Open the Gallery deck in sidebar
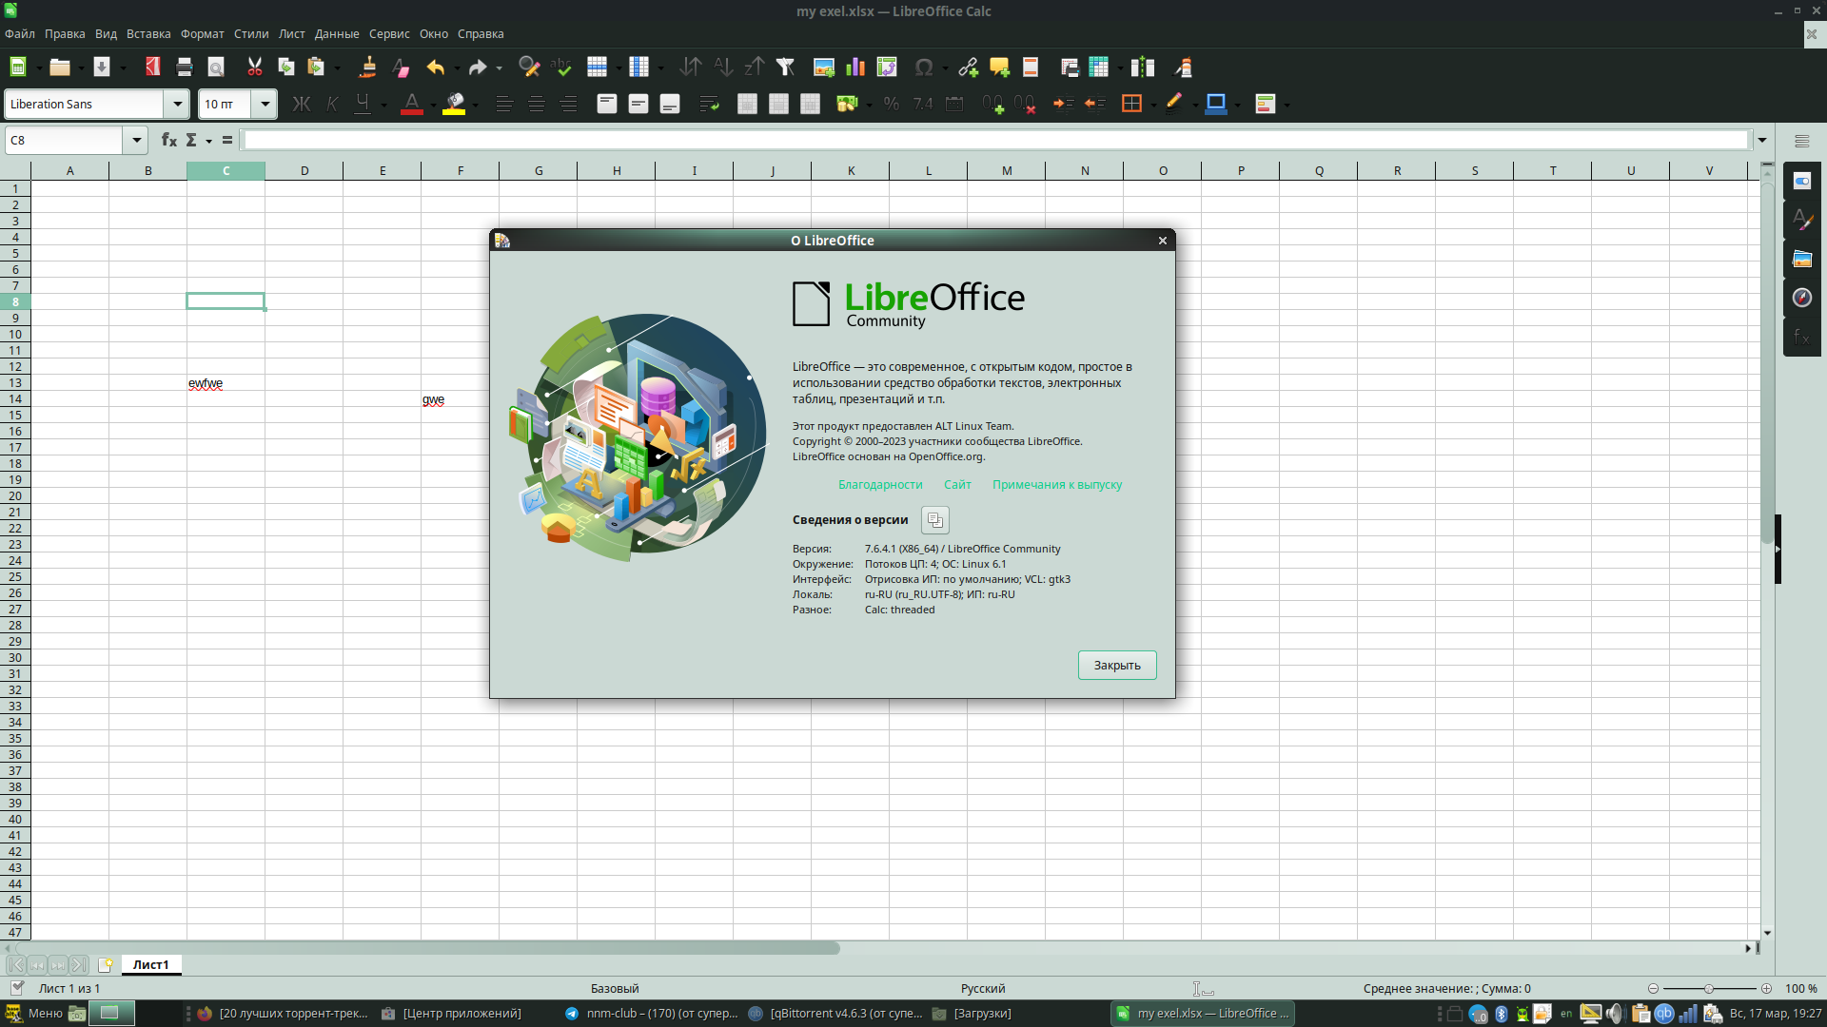1827x1027 pixels. pos(1802,259)
